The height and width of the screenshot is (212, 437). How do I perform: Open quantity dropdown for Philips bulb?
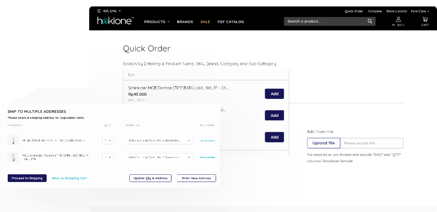coord(107,141)
